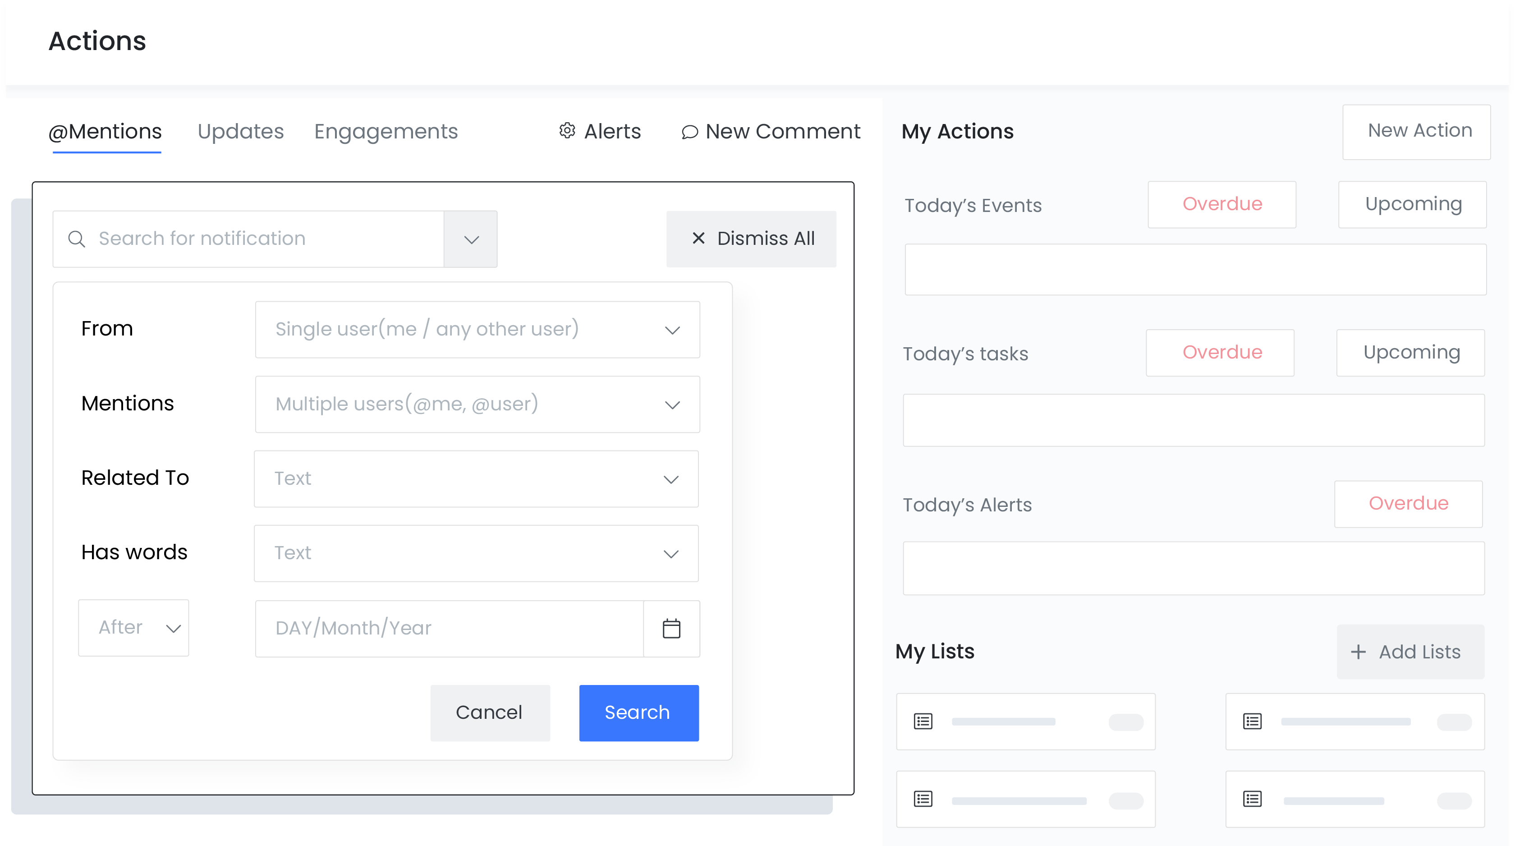Expand the search filter chevron dropdown
This screenshot has width=1515, height=846.
(x=470, y=239)
